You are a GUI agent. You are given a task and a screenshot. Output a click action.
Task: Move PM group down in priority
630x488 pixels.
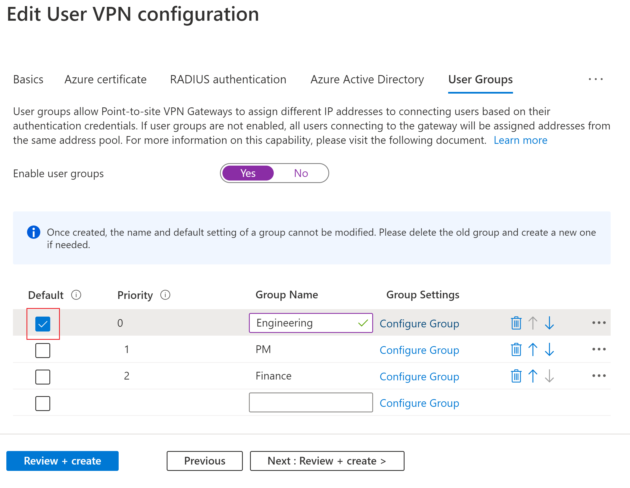pos(549,349)
